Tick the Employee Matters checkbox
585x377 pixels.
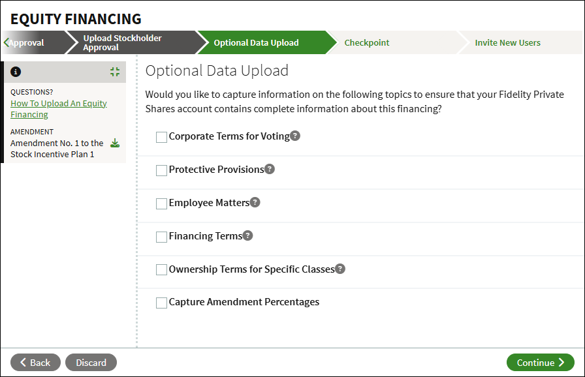pyautogui.click(x=161, y=204)
